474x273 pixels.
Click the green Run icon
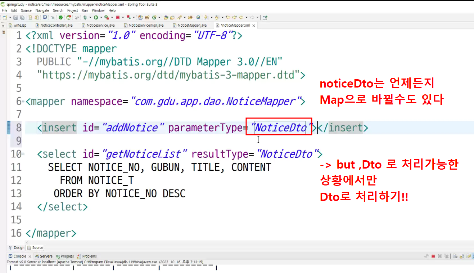point(96,17)
